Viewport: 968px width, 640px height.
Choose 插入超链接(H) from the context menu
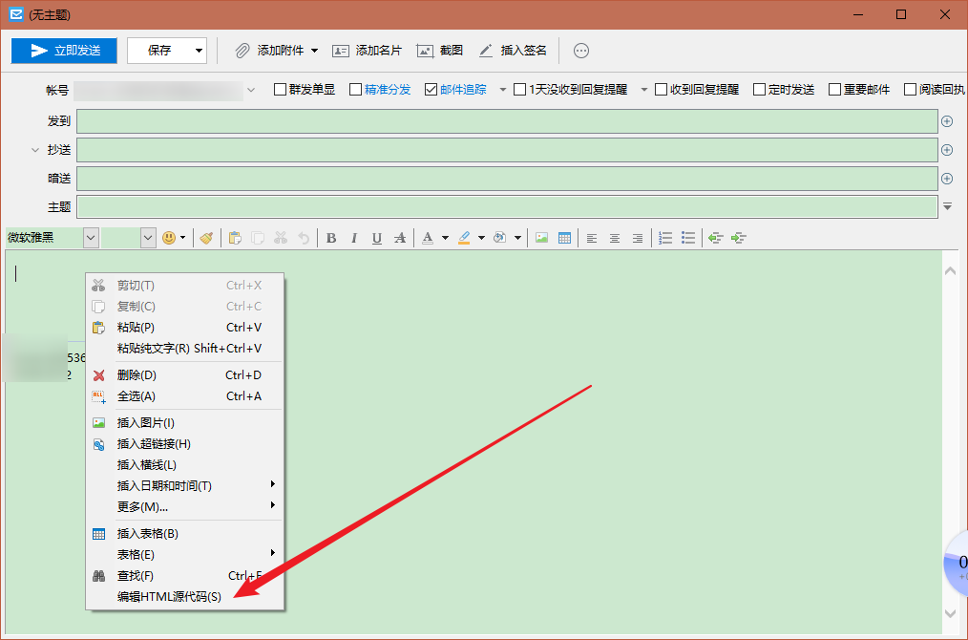coord(184,444)
